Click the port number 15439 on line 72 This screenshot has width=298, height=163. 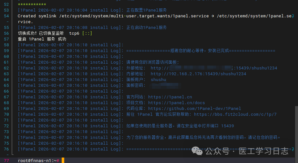tap(228, 126)
